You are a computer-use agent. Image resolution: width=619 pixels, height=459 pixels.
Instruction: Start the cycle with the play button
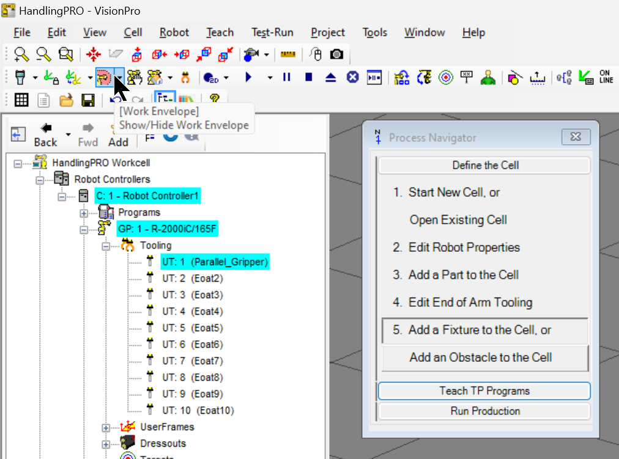pyautogui.click(x=248, y=77)
